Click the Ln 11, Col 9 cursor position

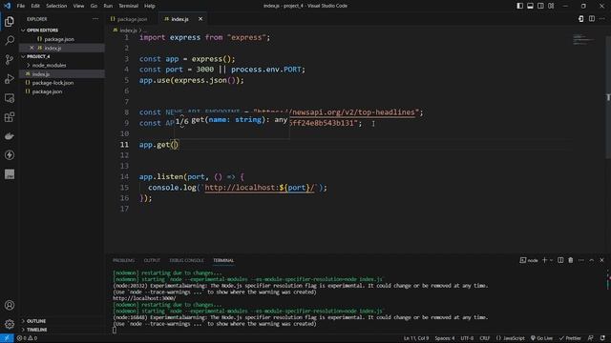(x=416, y=338)
